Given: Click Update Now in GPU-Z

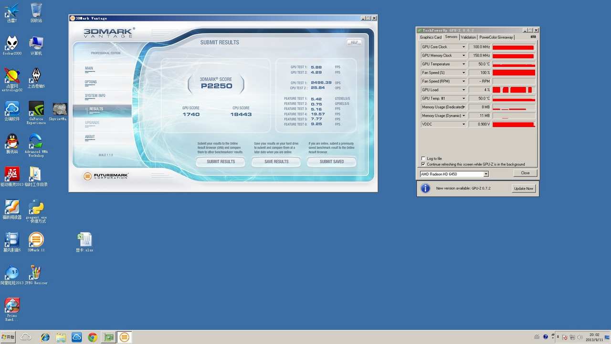Looking at the screenshot, I should tap(524, 188).
